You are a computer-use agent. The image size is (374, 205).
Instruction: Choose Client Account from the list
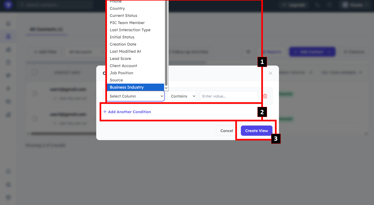click(135, 66)
